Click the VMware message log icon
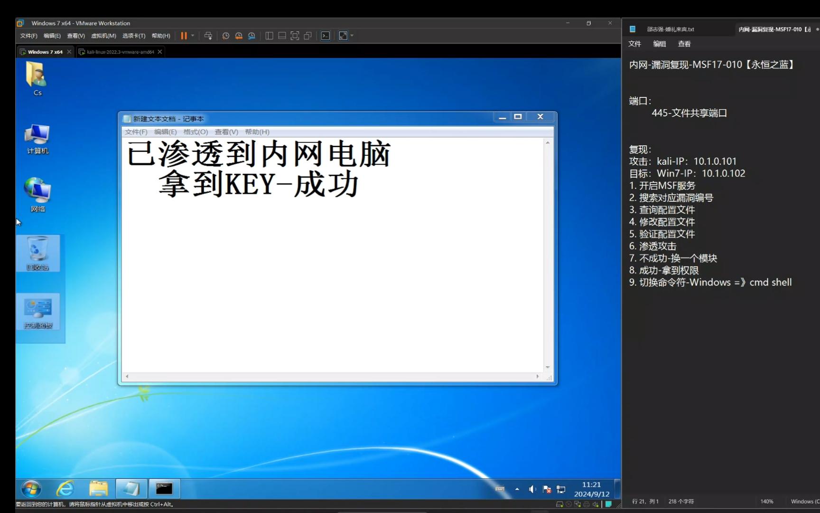This screenshot has height=513, width=820. click(608, 504)
